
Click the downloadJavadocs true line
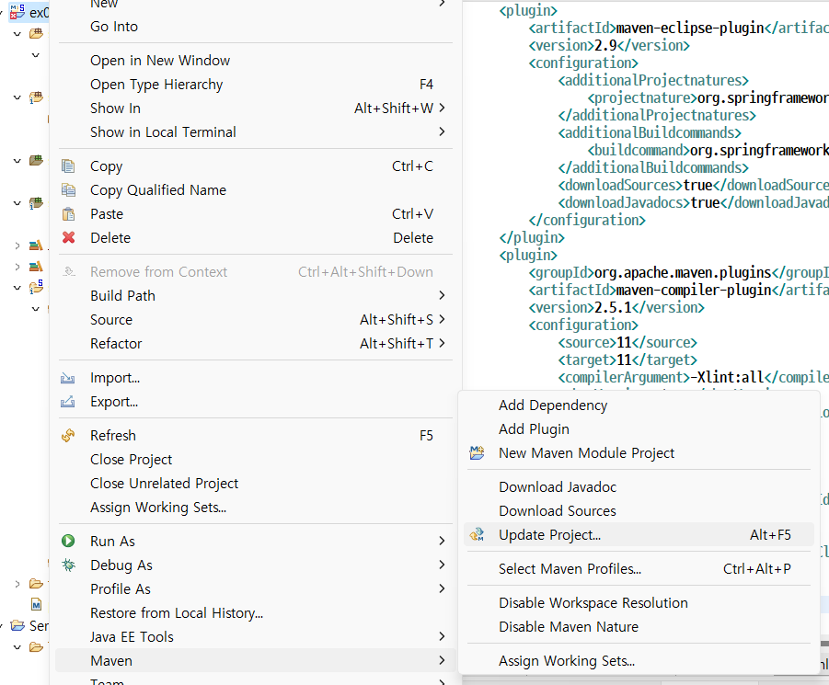click(694, 203)
